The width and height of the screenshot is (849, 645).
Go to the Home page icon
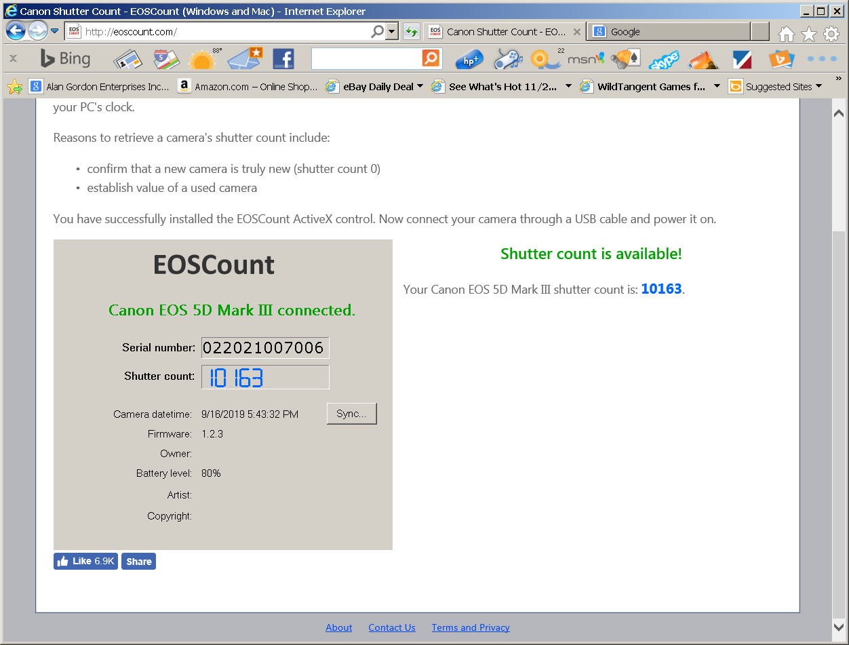click(x=786, y=33)
